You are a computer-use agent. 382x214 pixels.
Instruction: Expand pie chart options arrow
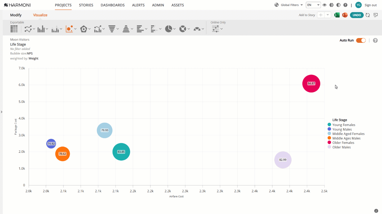[x=175, y=29]
